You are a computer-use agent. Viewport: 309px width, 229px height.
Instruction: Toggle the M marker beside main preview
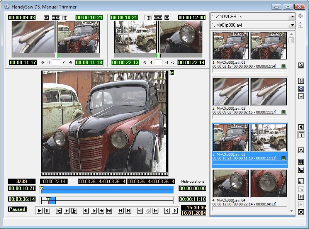[x=172, y=73]
